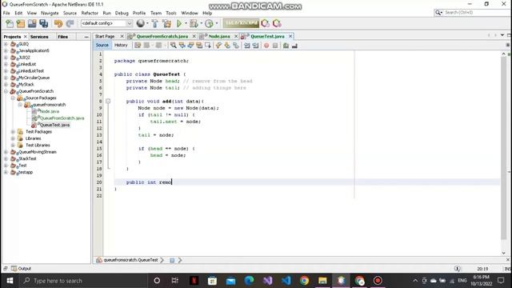This screenshot has width=512, height=288.
Task: Click the Uncomment icon in the editor toolbar
Action: pos(294,46)
